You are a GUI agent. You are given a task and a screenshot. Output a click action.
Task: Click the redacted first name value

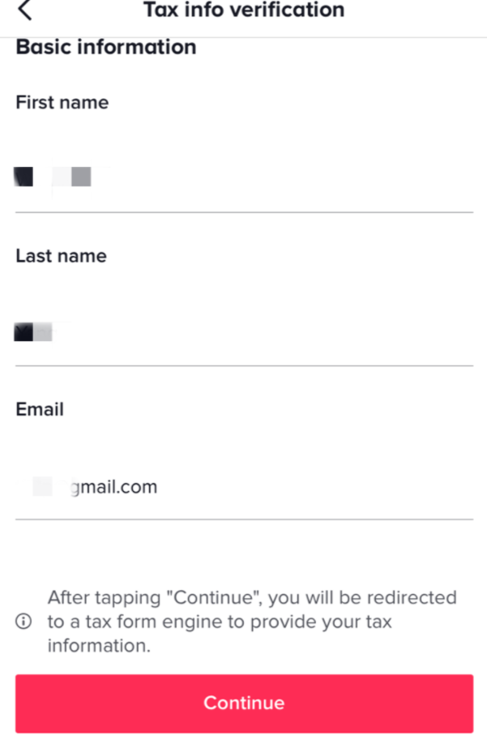point(53,177)
